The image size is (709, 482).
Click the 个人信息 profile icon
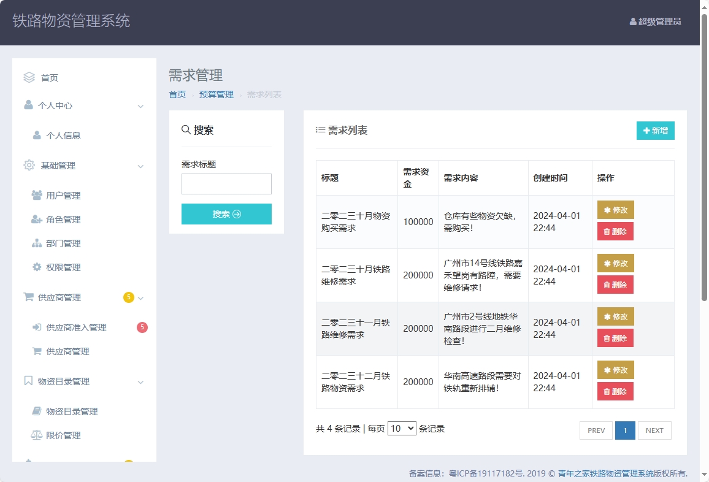point(37,136)
